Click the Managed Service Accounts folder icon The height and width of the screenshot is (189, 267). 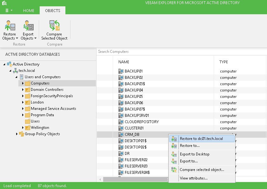click(27, 109)
